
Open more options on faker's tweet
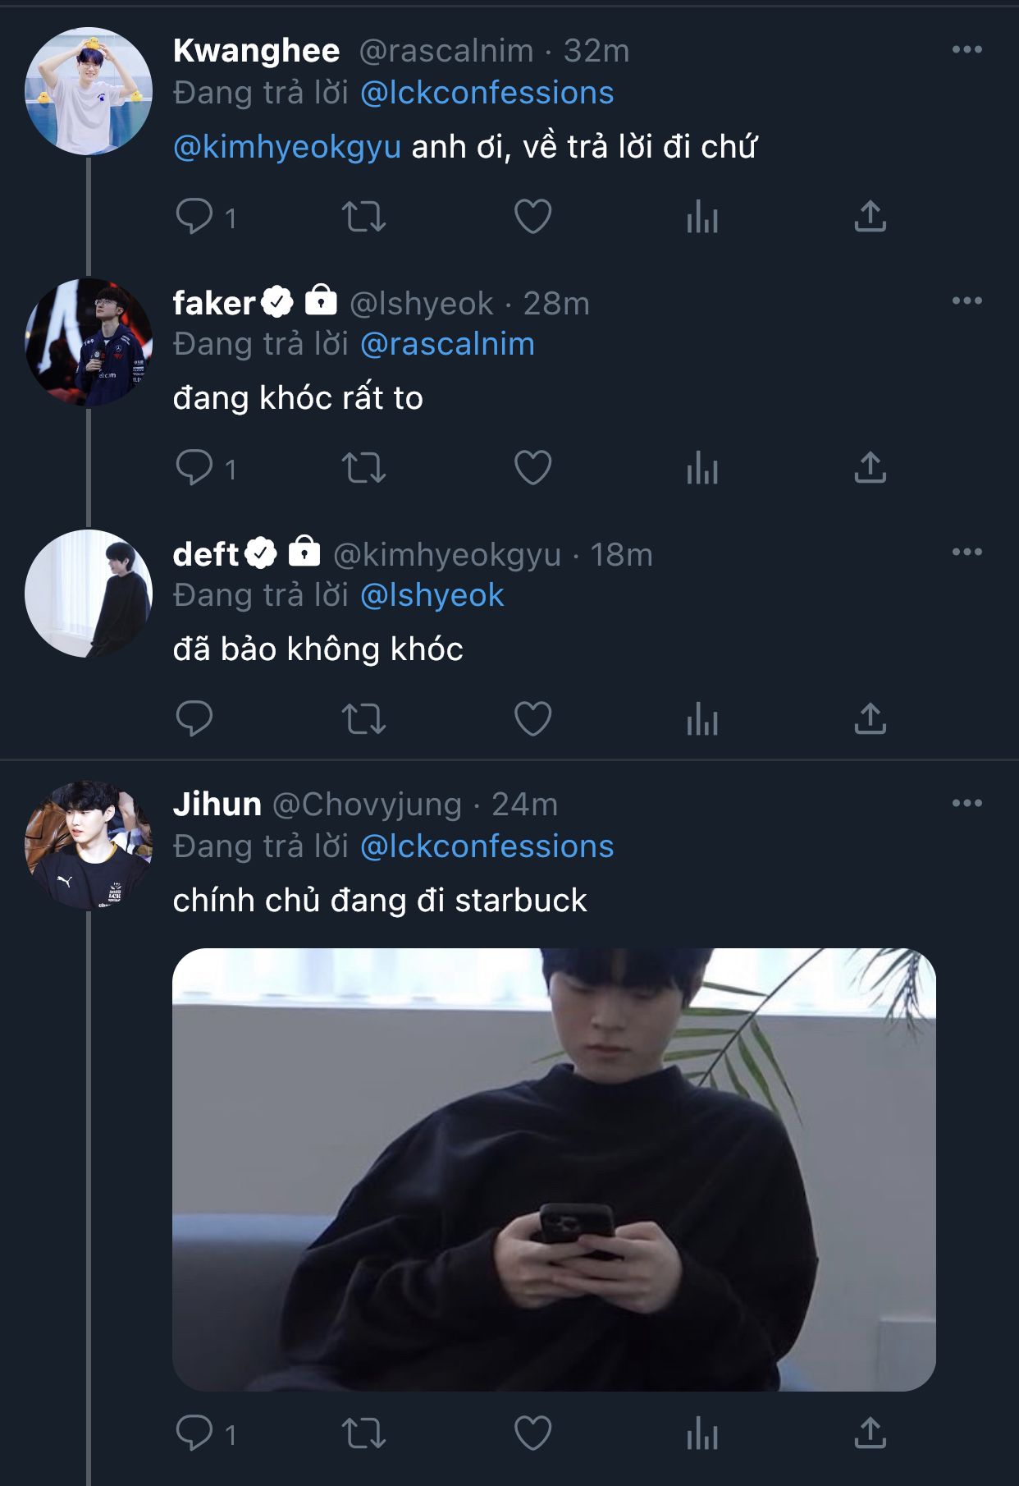click(966, 301)
